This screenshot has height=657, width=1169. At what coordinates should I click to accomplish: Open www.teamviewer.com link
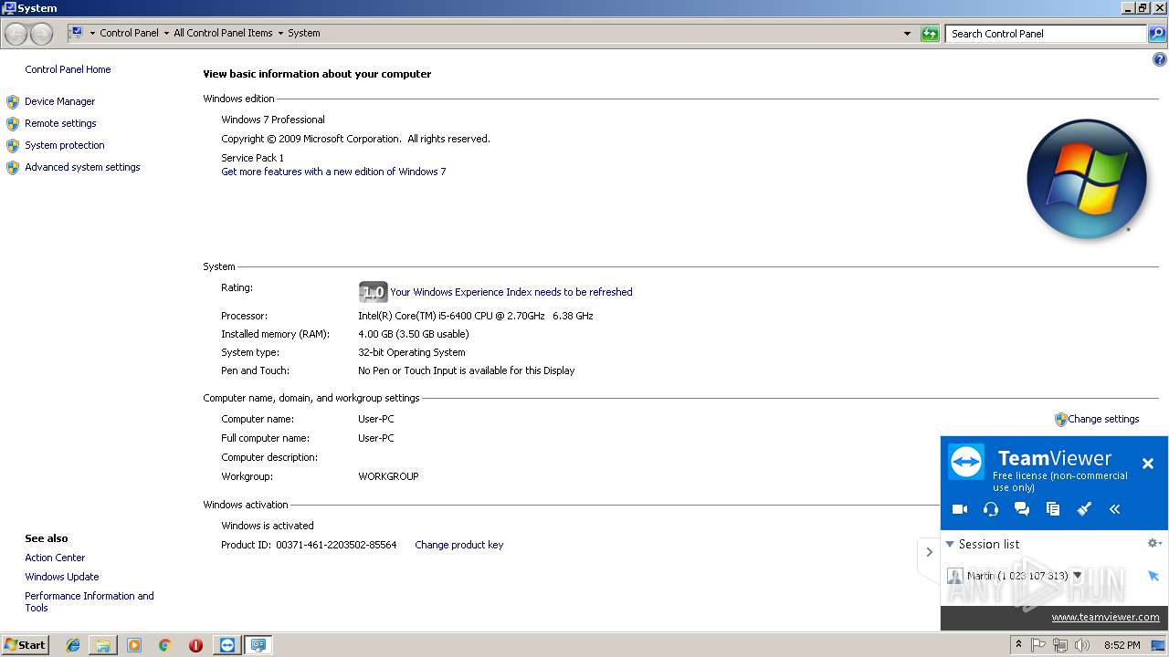click(x=1105, y=617)
